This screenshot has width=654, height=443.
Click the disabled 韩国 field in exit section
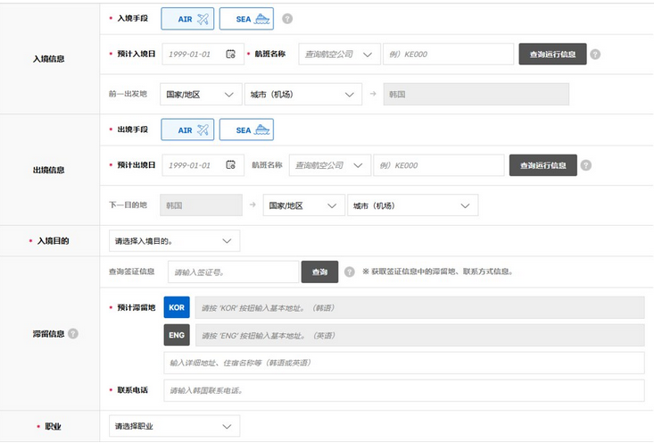(x=201, y=205)
